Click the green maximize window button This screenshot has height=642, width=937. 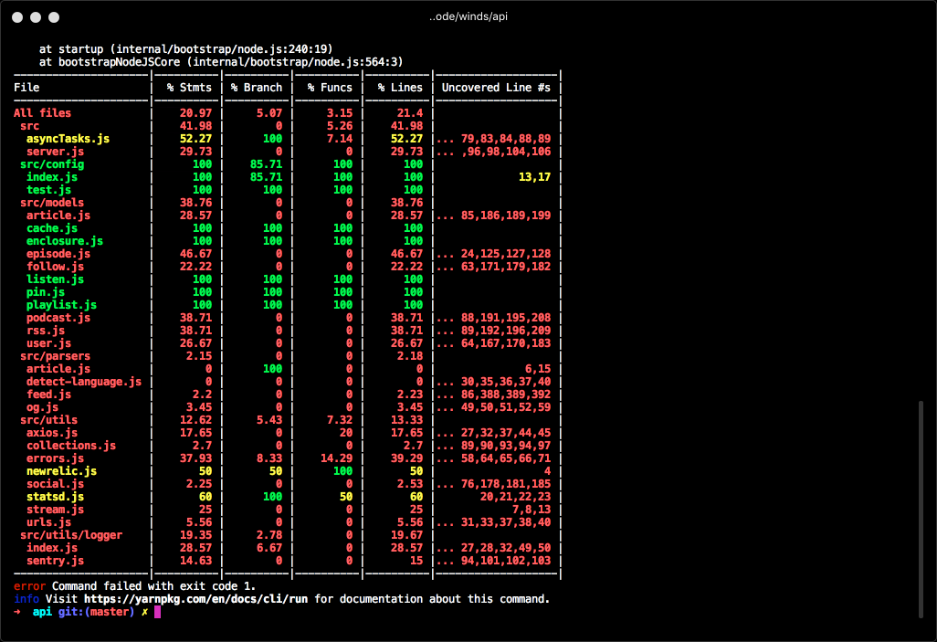click(54, 17)
